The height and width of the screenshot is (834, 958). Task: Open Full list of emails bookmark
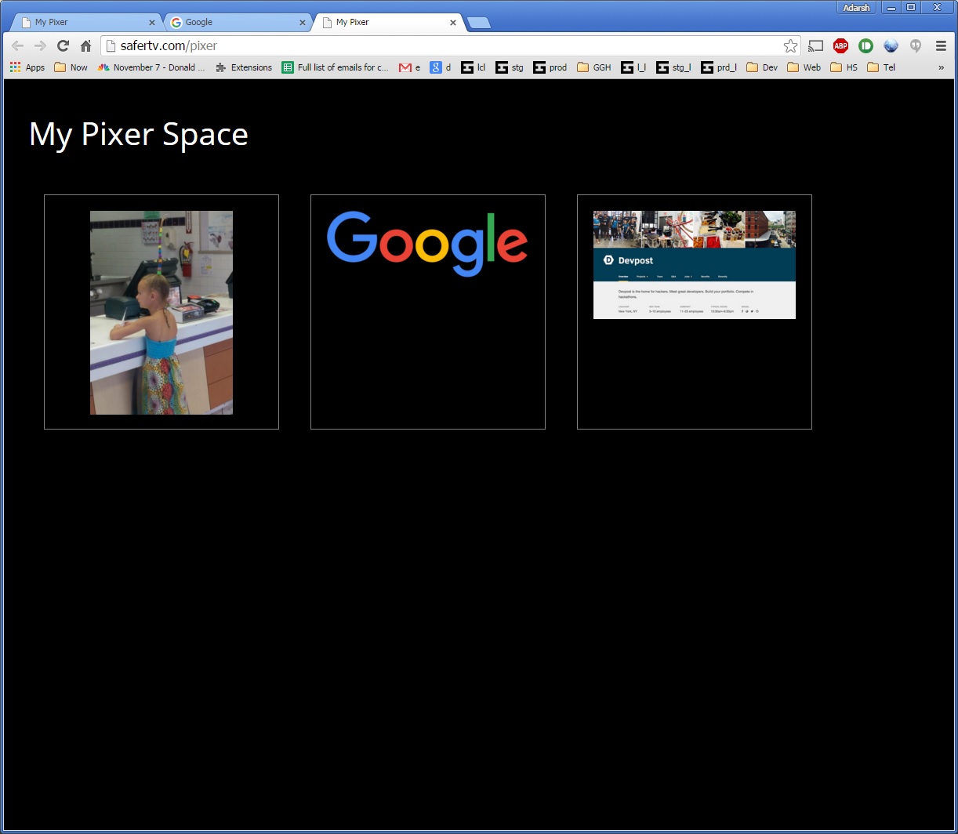pos(336,67)
